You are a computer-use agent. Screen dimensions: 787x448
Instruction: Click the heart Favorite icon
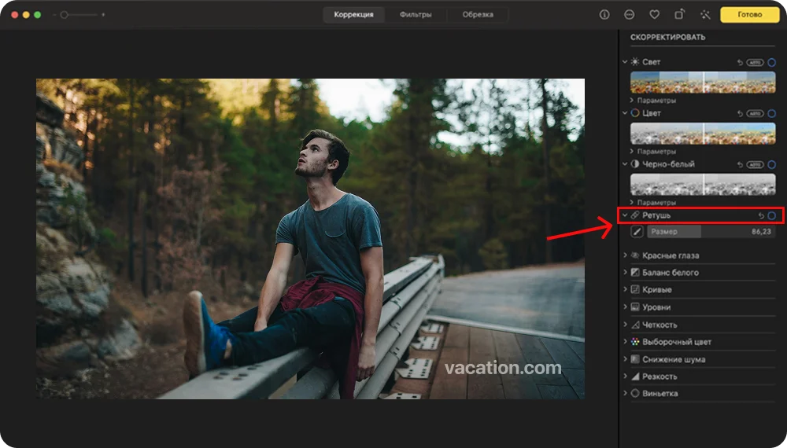click(x=654, y=15)
